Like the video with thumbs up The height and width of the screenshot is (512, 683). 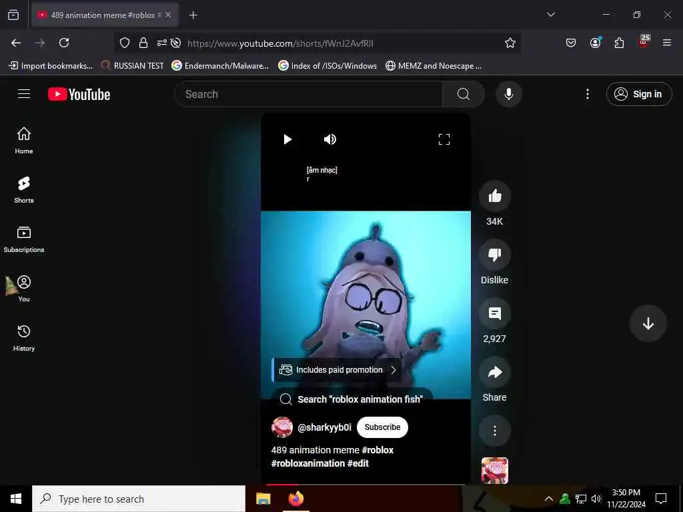click(494, 197)
